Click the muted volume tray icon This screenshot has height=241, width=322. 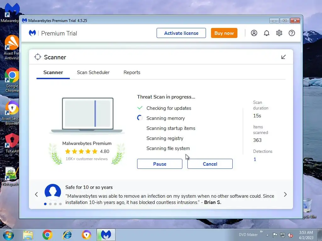pyautogui.click(x=290, y=235)
